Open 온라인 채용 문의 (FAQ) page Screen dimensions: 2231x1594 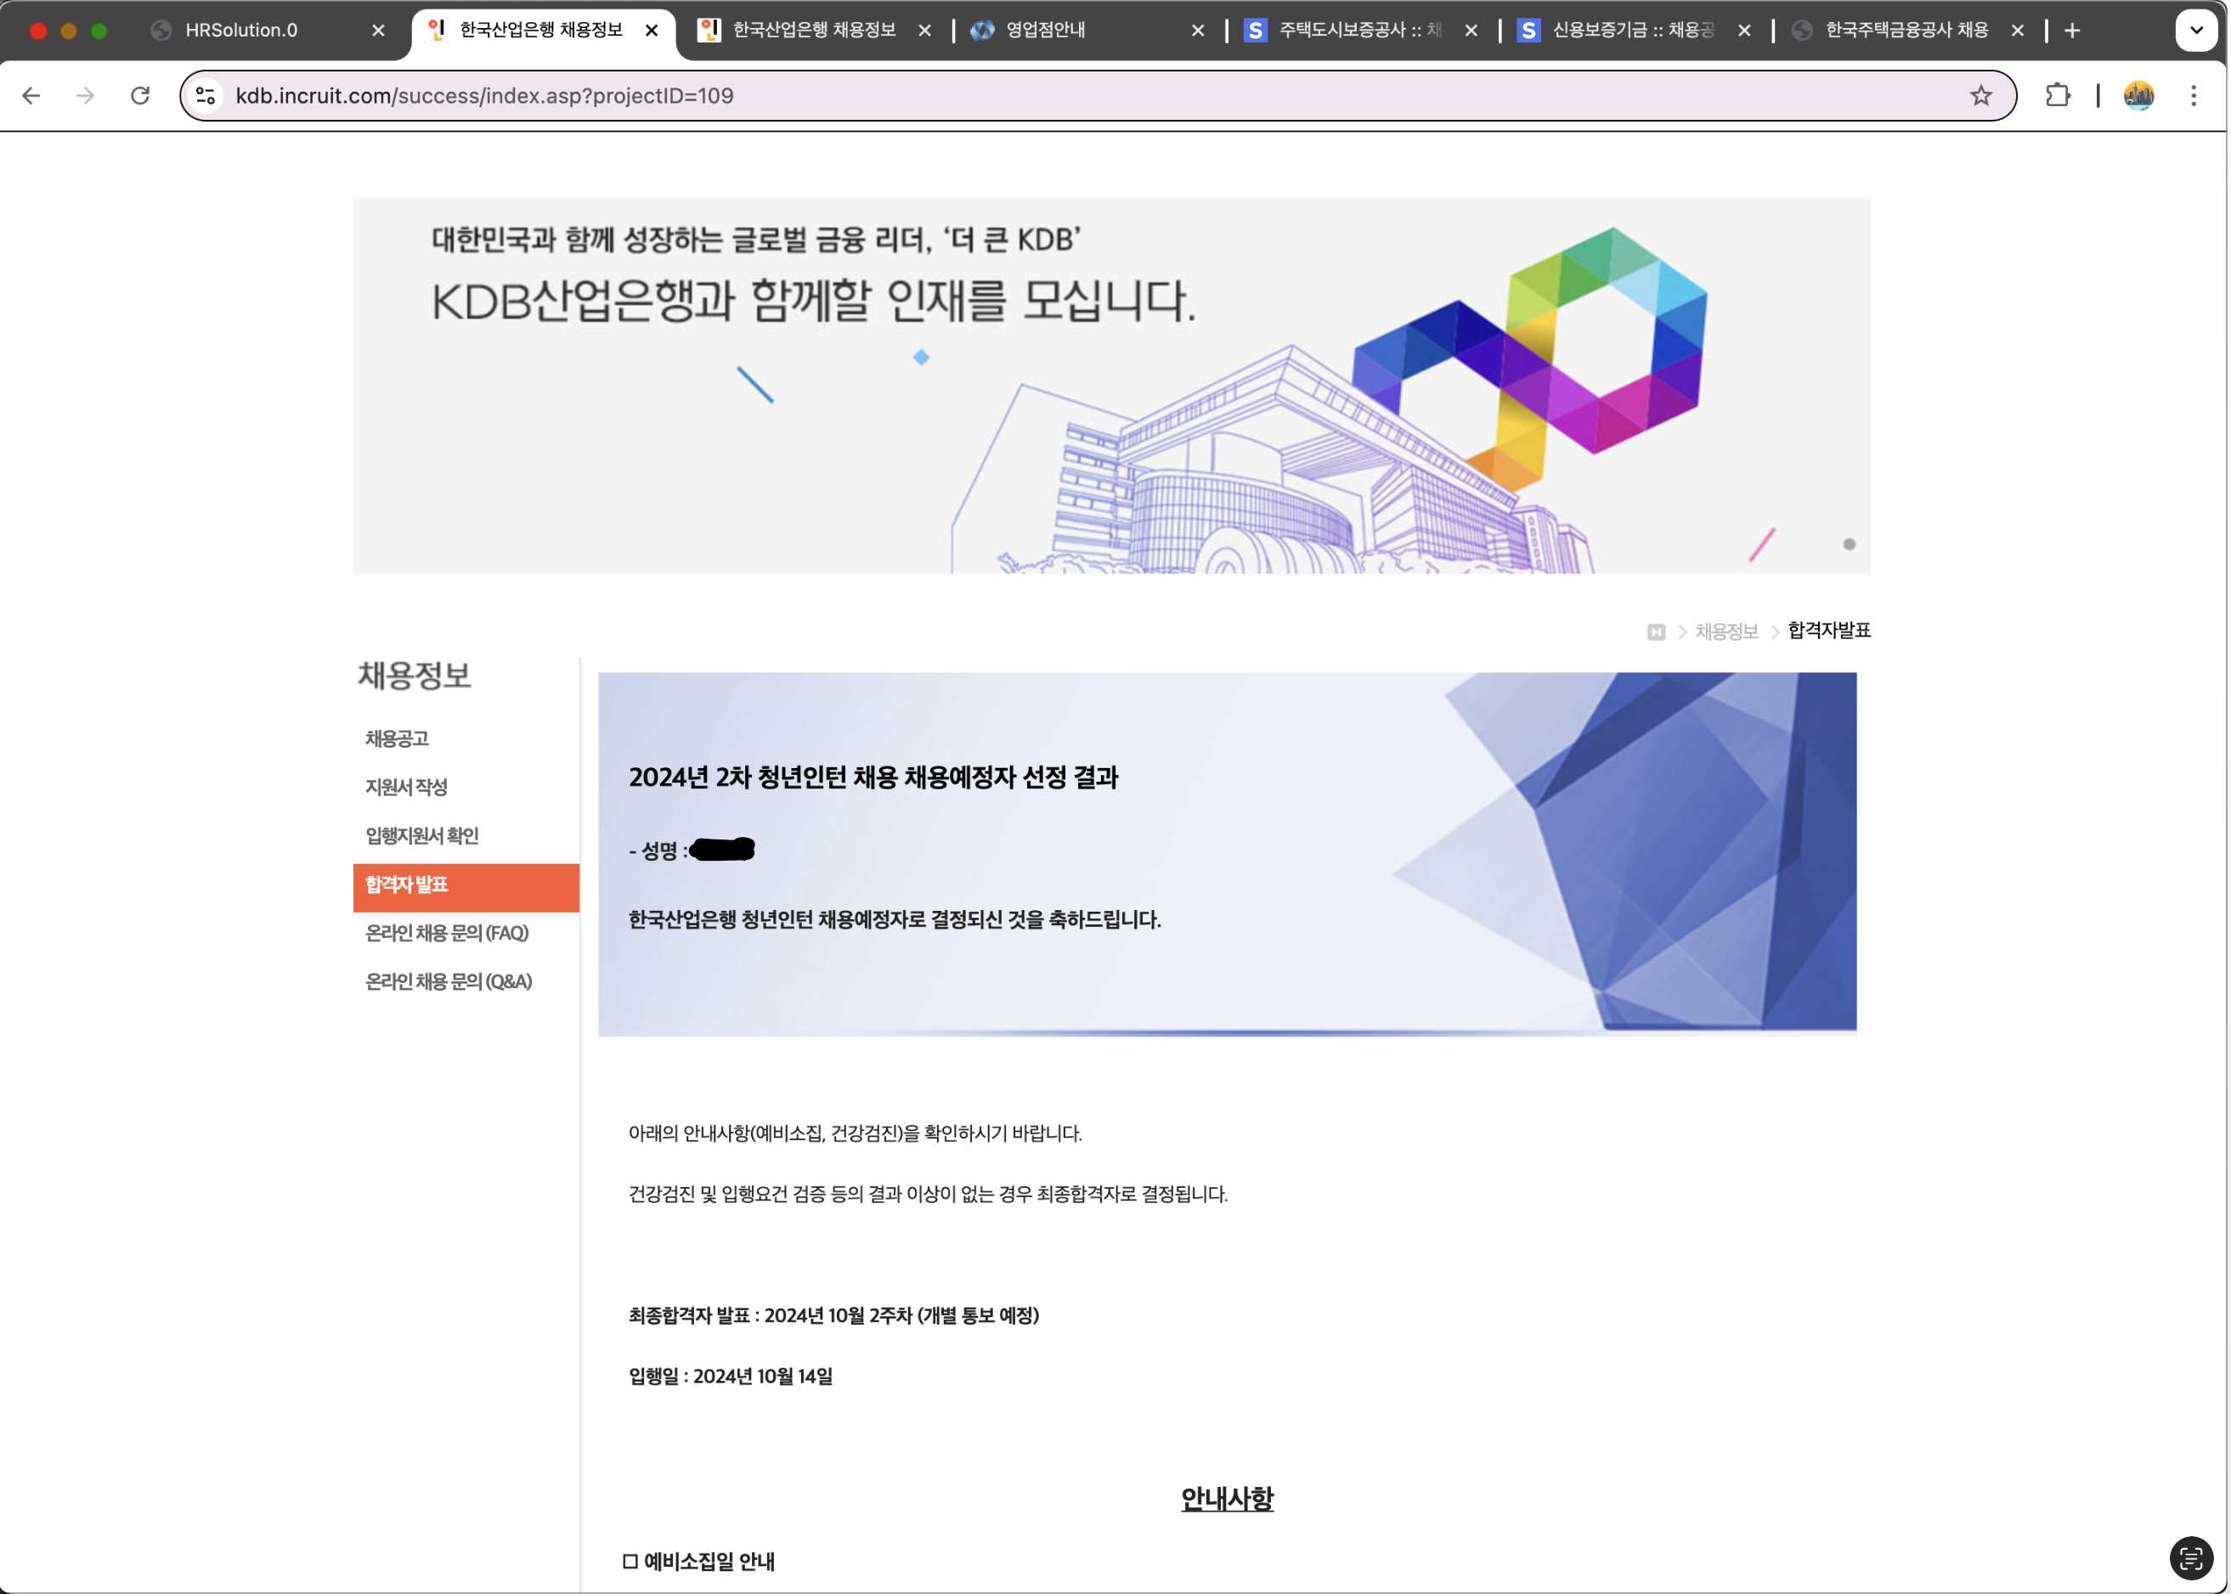coord(448,934)
